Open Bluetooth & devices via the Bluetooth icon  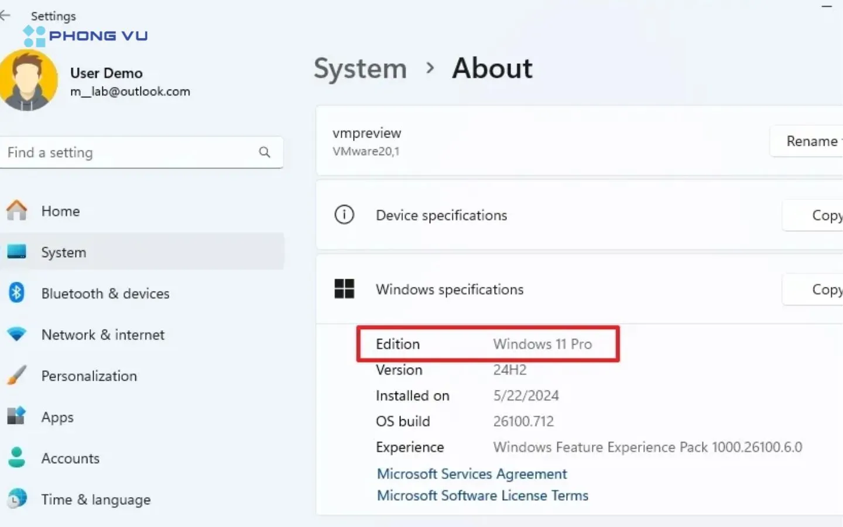click(x=17, y=293)
